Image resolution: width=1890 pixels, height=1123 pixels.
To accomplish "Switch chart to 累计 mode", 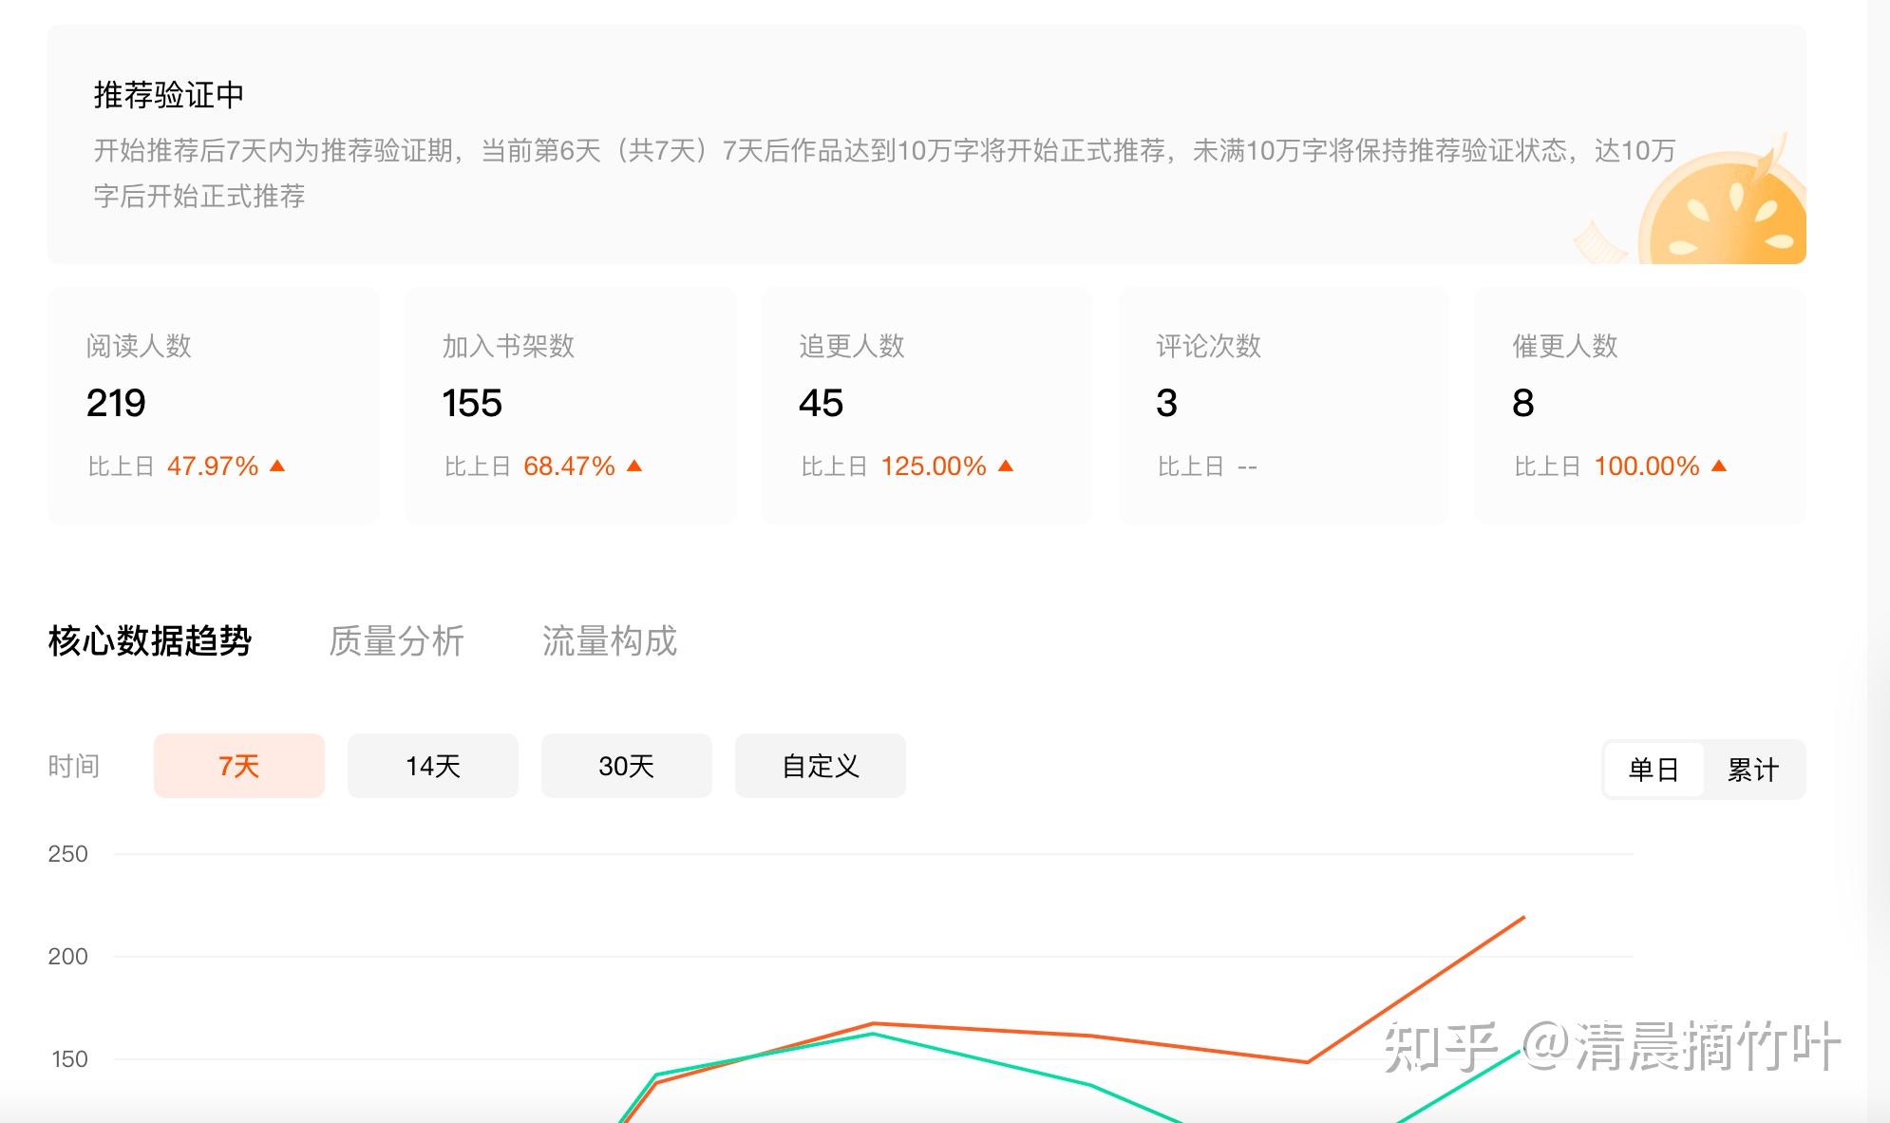I will [1752, 770].
